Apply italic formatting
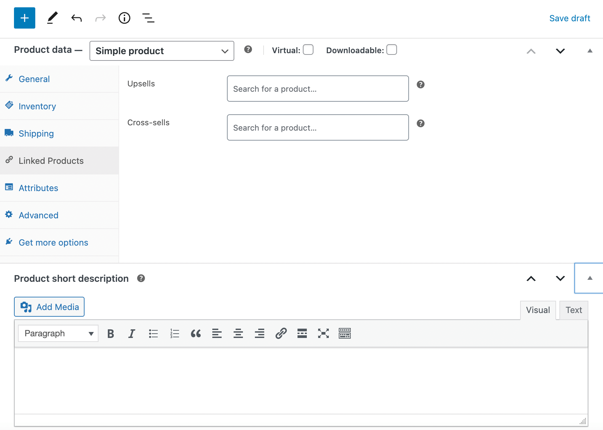603x430 pixels. pos(131,333)
